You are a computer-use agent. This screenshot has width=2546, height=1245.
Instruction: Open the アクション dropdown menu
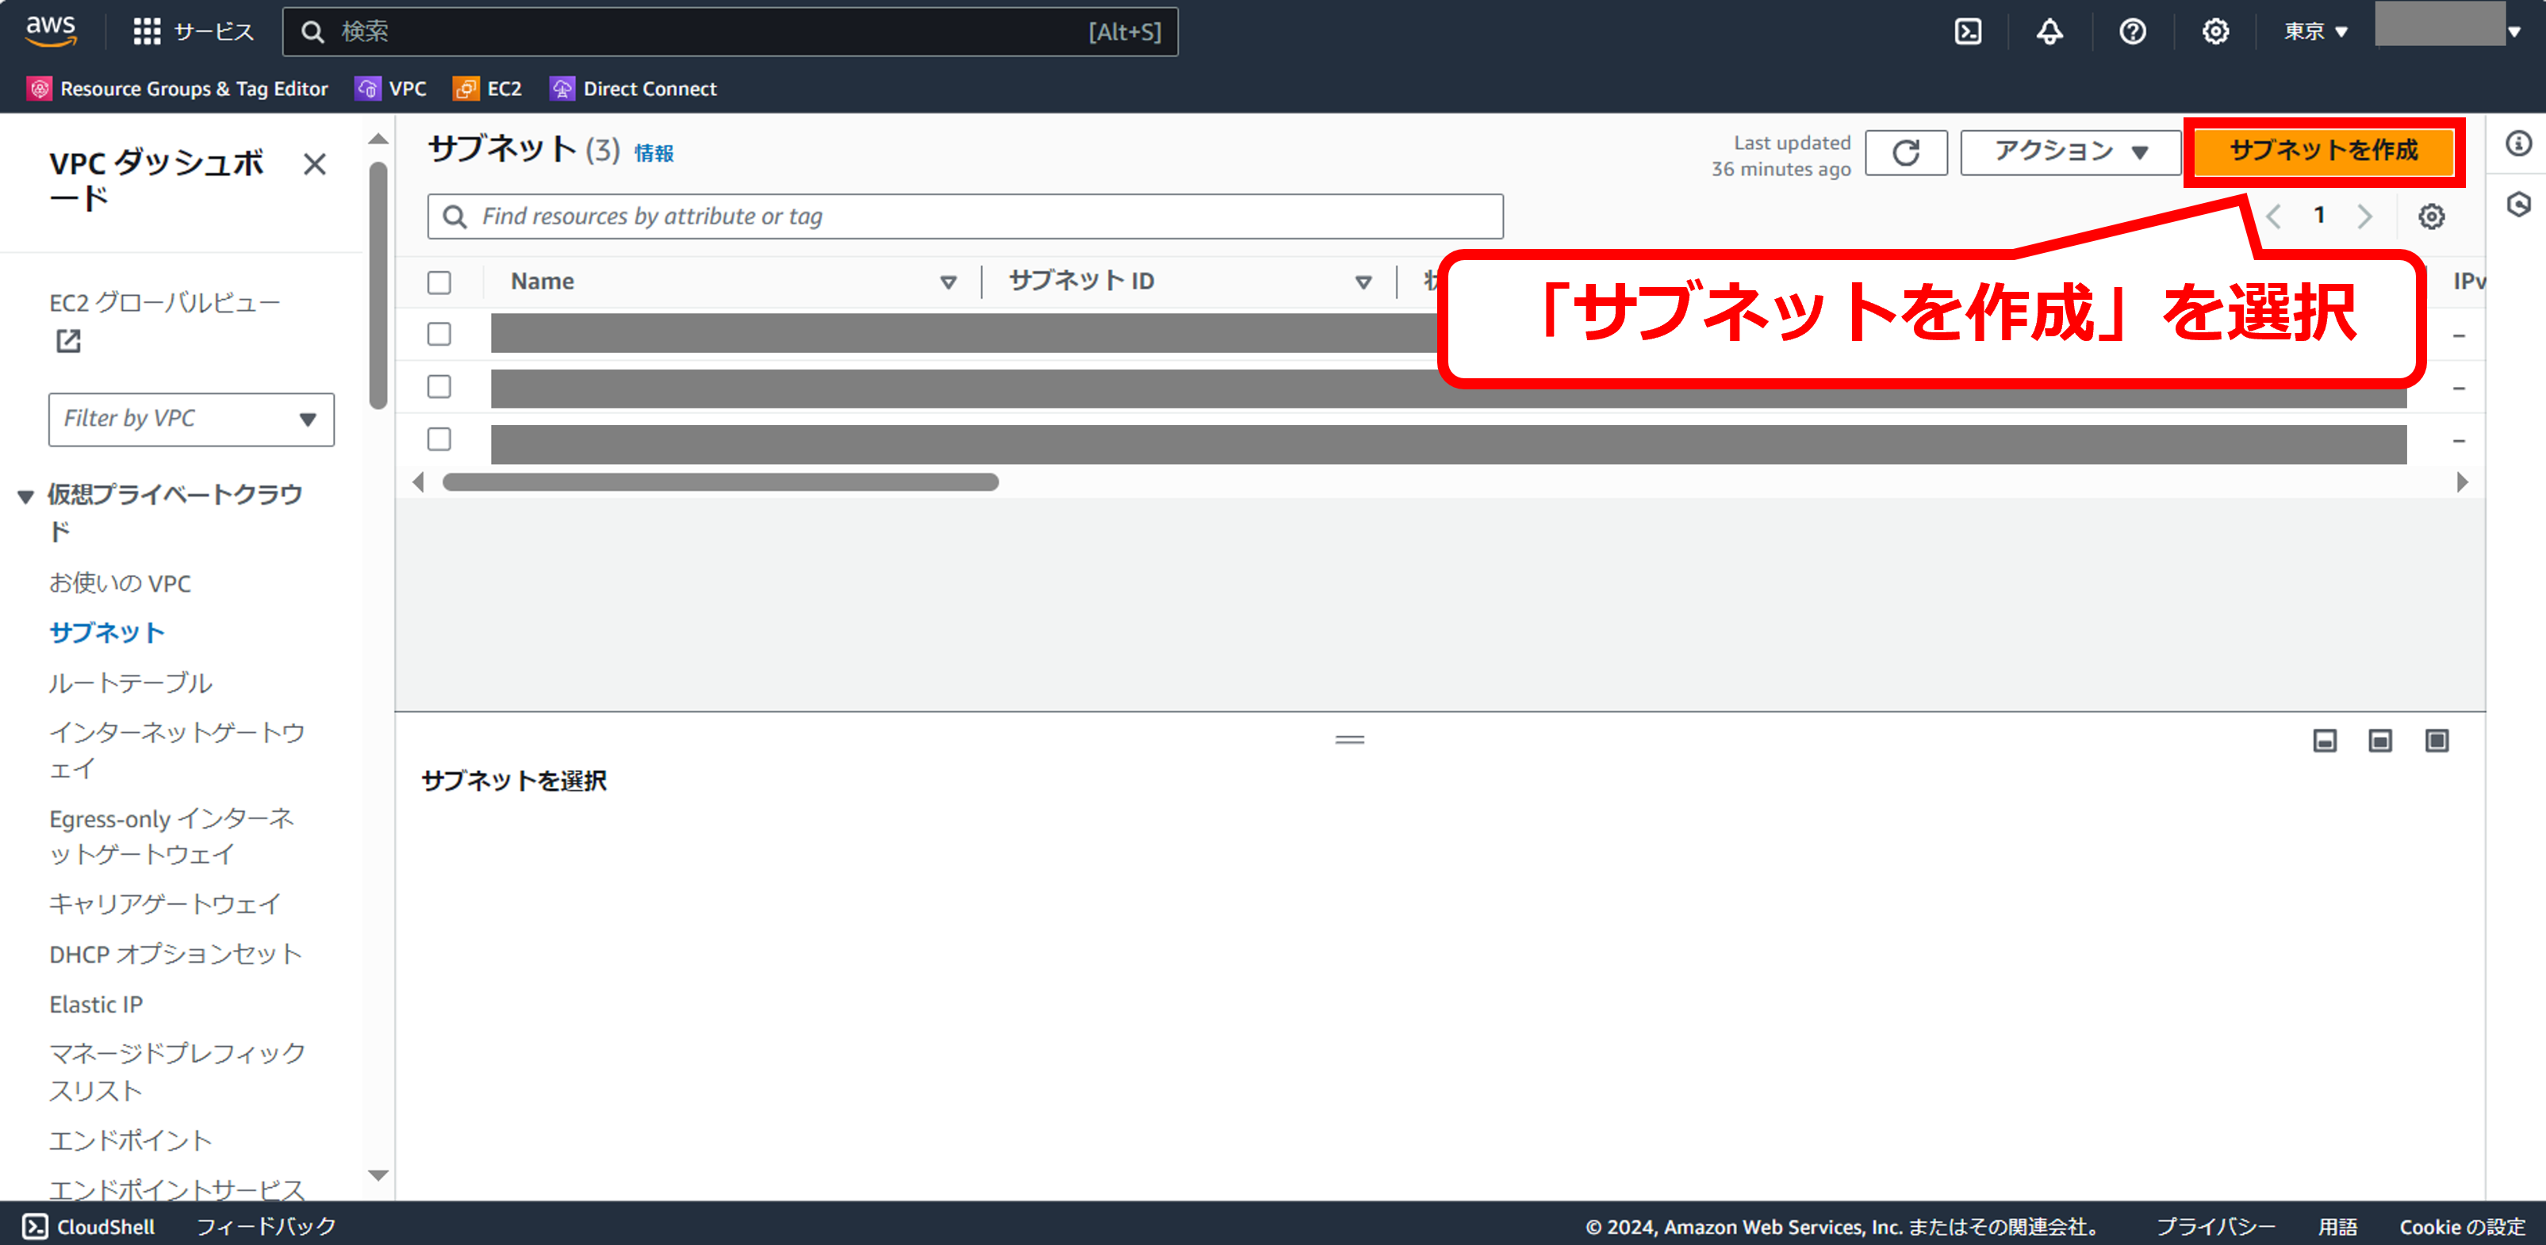tap(2069, 152)
